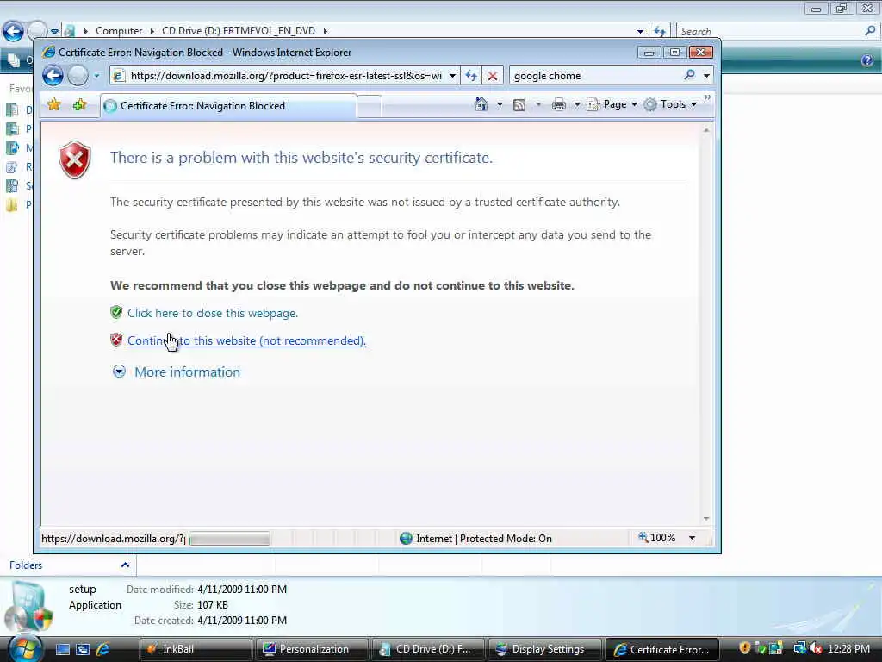882x662 pixels.
Task: Click the green shield icon beside close webpage
Action: pyautogui.click(x=116, y=312)
